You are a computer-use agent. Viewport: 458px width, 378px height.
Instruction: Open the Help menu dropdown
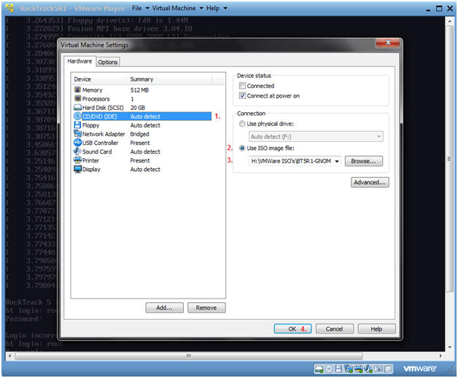(217, 9)
